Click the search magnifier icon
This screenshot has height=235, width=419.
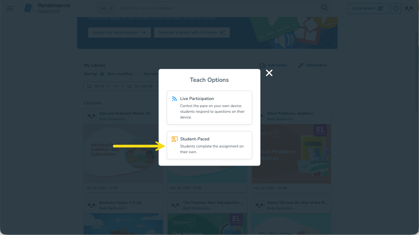(324, 8)
